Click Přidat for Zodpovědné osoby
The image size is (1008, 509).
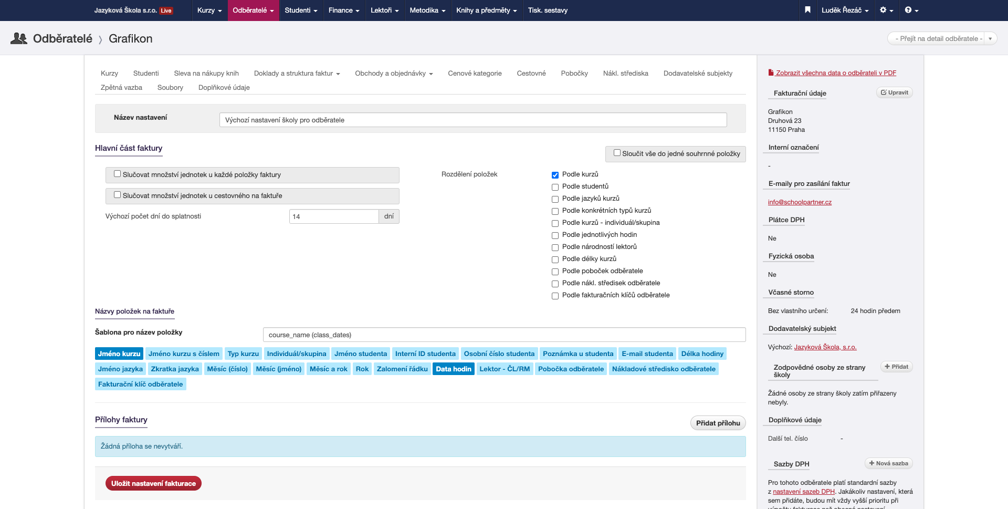coord(896,367)
